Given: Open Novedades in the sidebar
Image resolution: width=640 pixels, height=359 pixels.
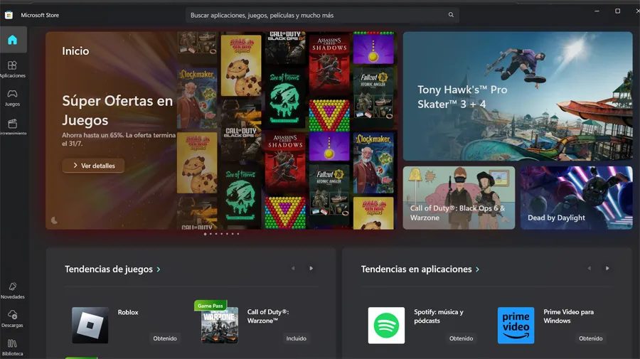Looking at the screenshot, I should click(x=13, y=291).
